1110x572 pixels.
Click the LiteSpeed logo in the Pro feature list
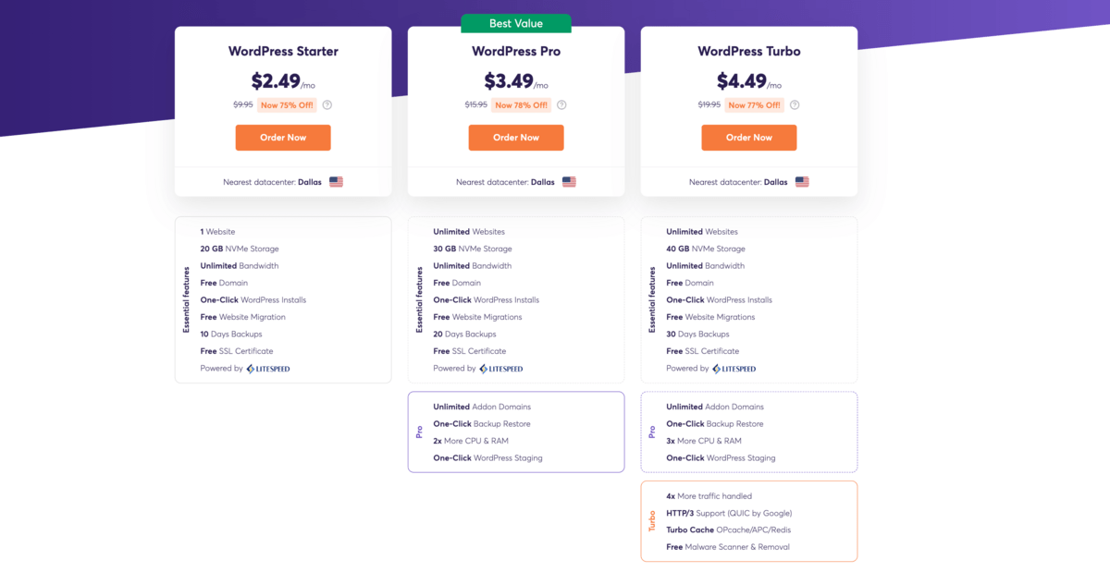pos(501,368)
